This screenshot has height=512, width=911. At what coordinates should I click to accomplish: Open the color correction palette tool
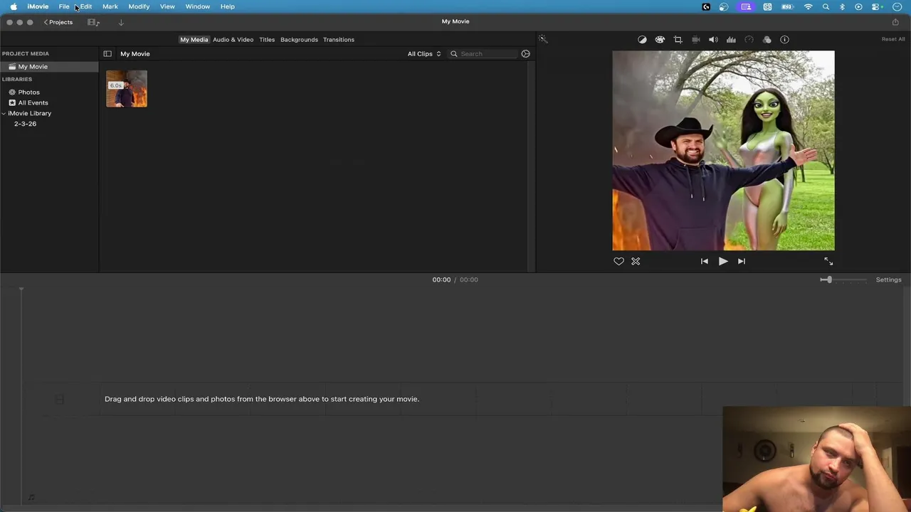click(x=660, y=40)
